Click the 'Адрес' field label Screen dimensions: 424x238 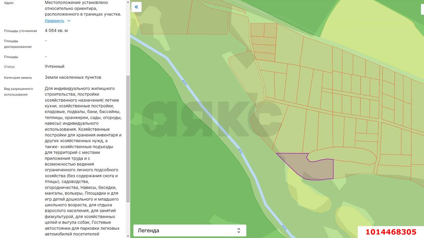coord(9,3)
